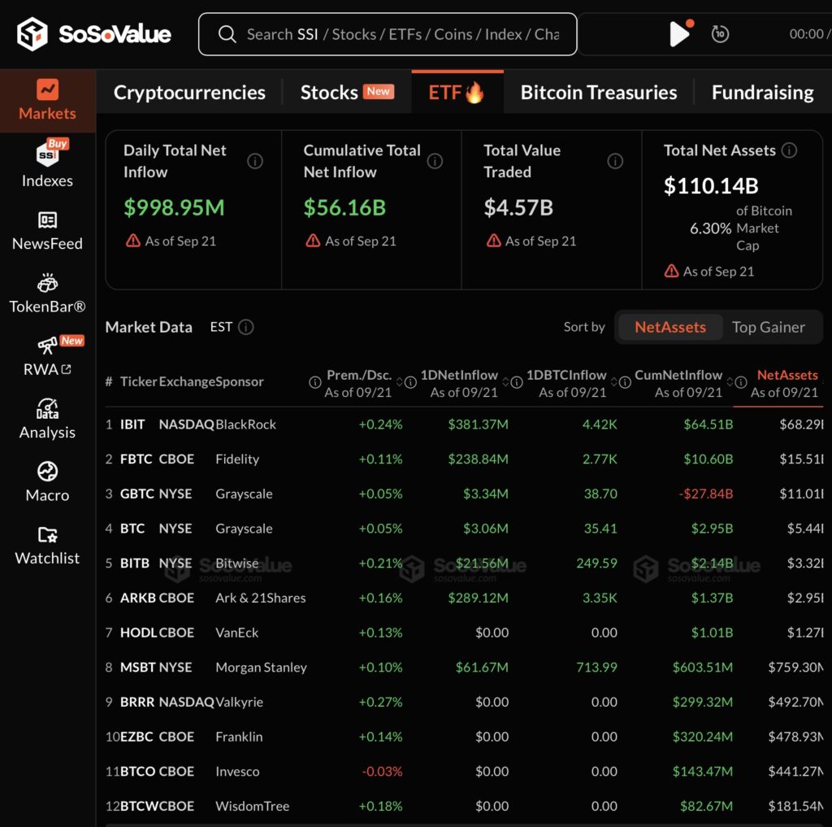Click GBTC's -$27.84B cumulative inflow

tap(706, 494)
